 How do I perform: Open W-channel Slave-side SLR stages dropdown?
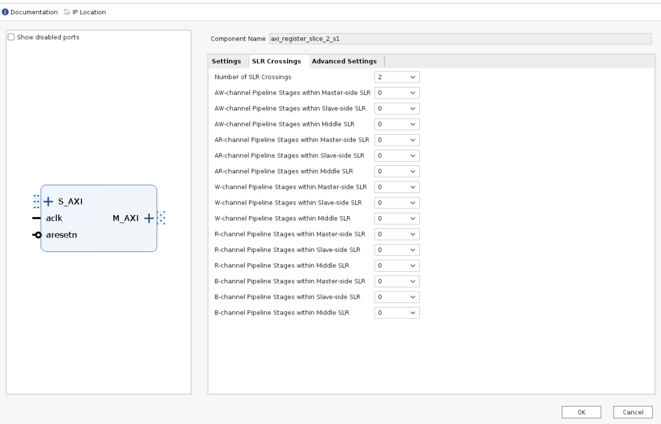(x=397, y=203)
